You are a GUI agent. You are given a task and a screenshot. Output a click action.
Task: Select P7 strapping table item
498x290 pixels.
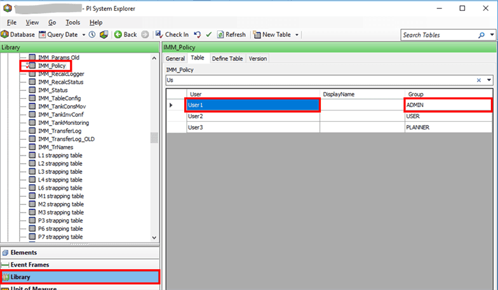[61, 237]
